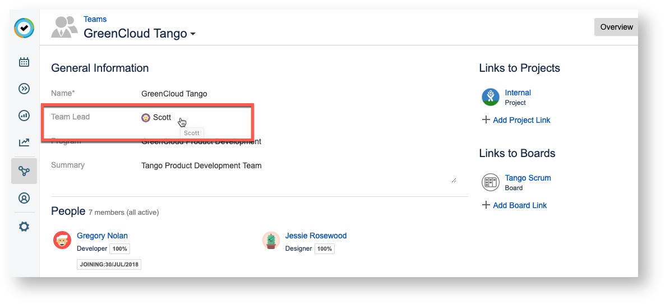The width and height of the screenshot is (665, 304).
Task: Open the reports bar chart icon
Action: tap(24, 116)
